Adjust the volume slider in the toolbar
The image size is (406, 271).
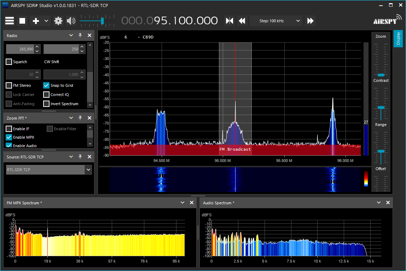(x=102, y=21)
